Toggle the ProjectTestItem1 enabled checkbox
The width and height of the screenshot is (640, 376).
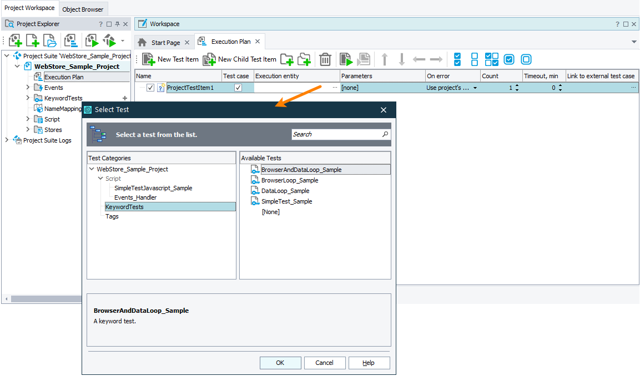pyautogui.click(x=150, y=88)
